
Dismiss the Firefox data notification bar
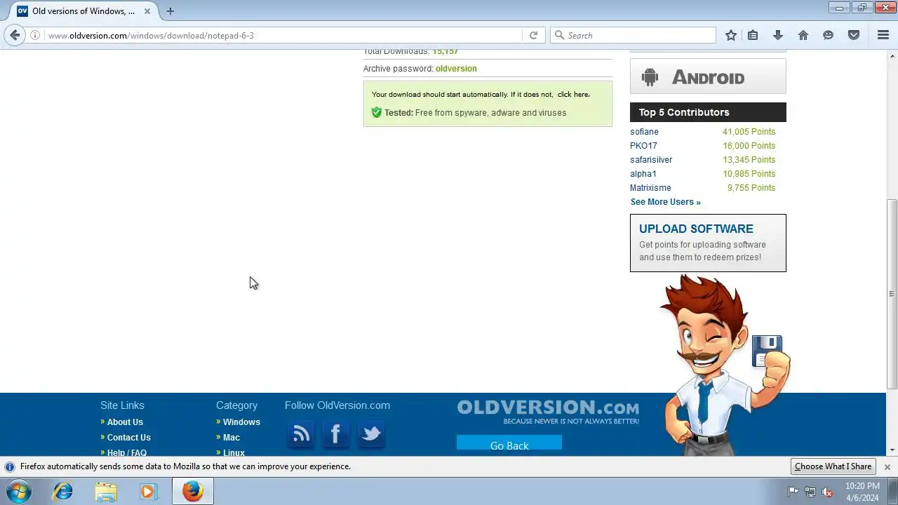(887, 466)
